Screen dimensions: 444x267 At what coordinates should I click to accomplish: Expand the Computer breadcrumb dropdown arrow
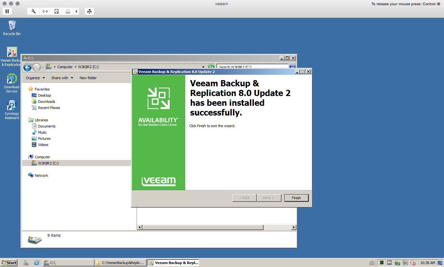click(76, 67)
